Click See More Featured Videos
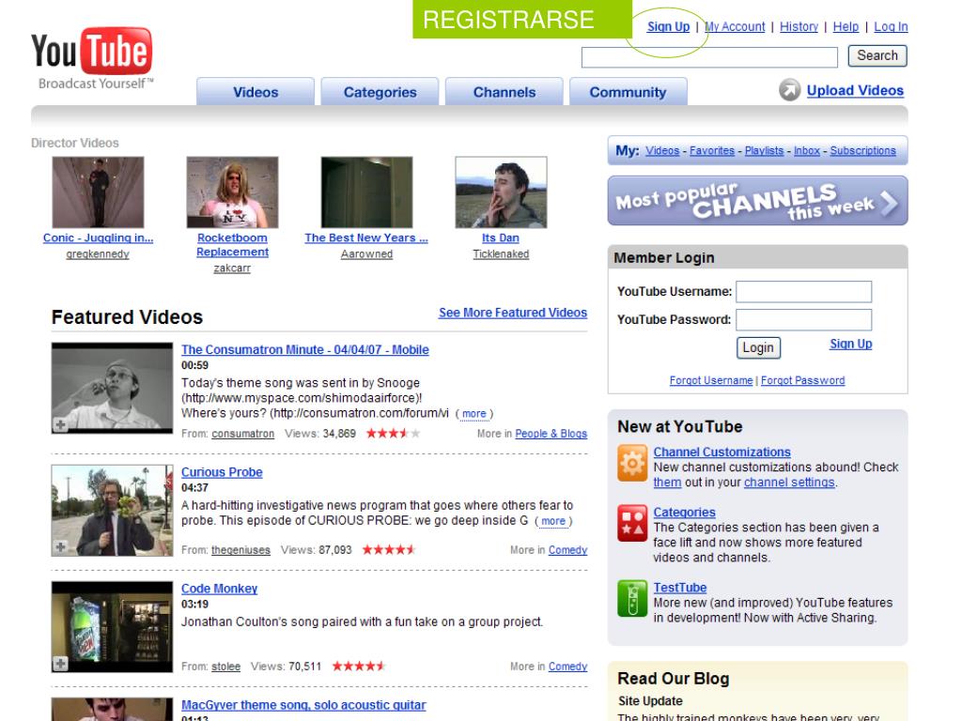Screen dimensions: 962x721 click(x=512, y=313)
